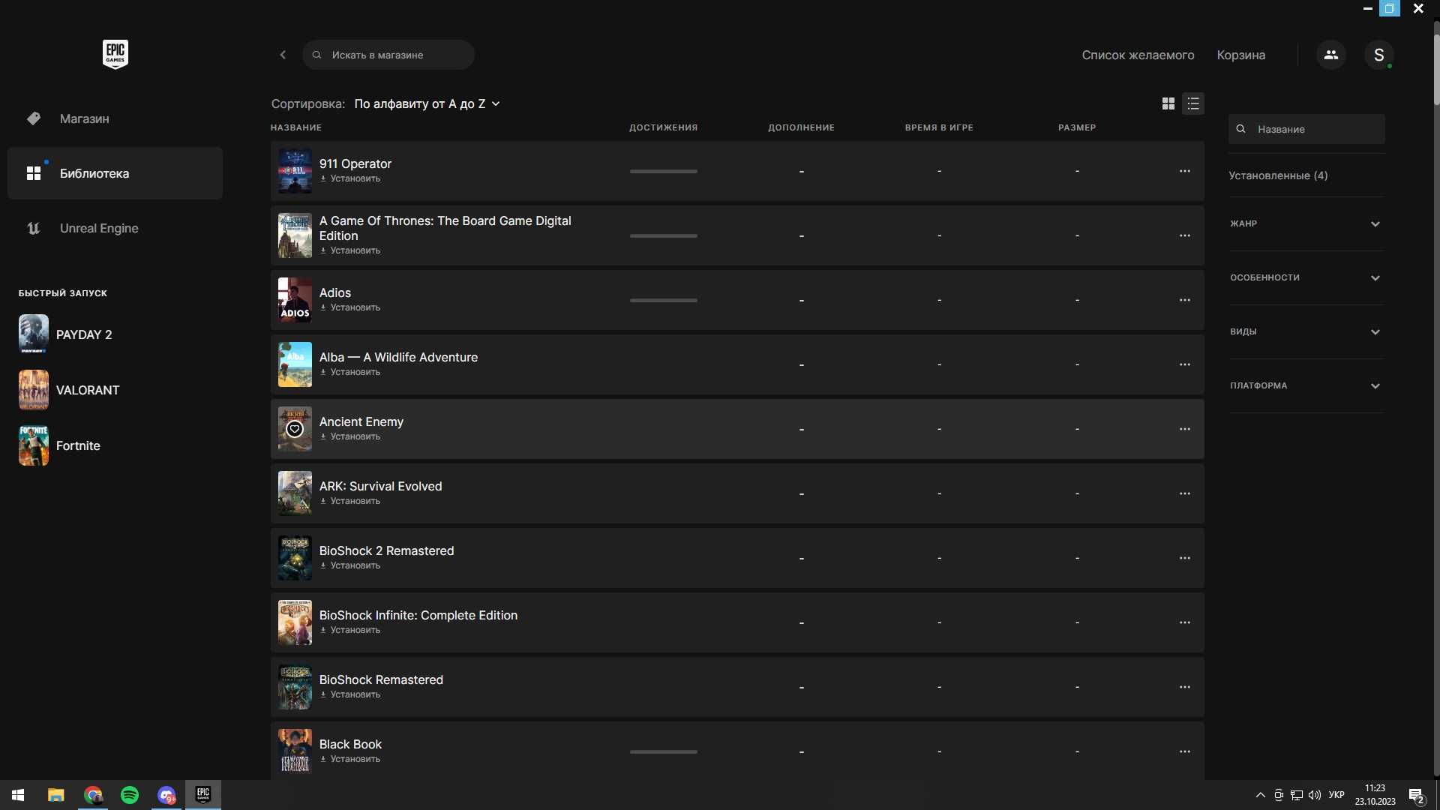Launch Fortnite from quick launch
The image size is (1440, 810).
(x=59, y=445)
